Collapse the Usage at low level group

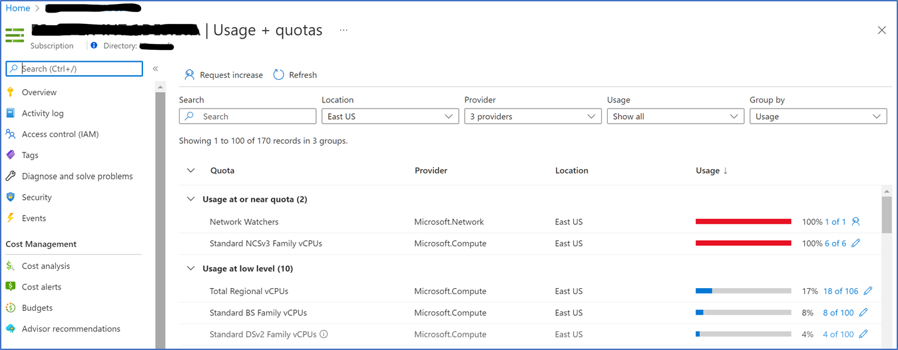[x=191, y=268]
